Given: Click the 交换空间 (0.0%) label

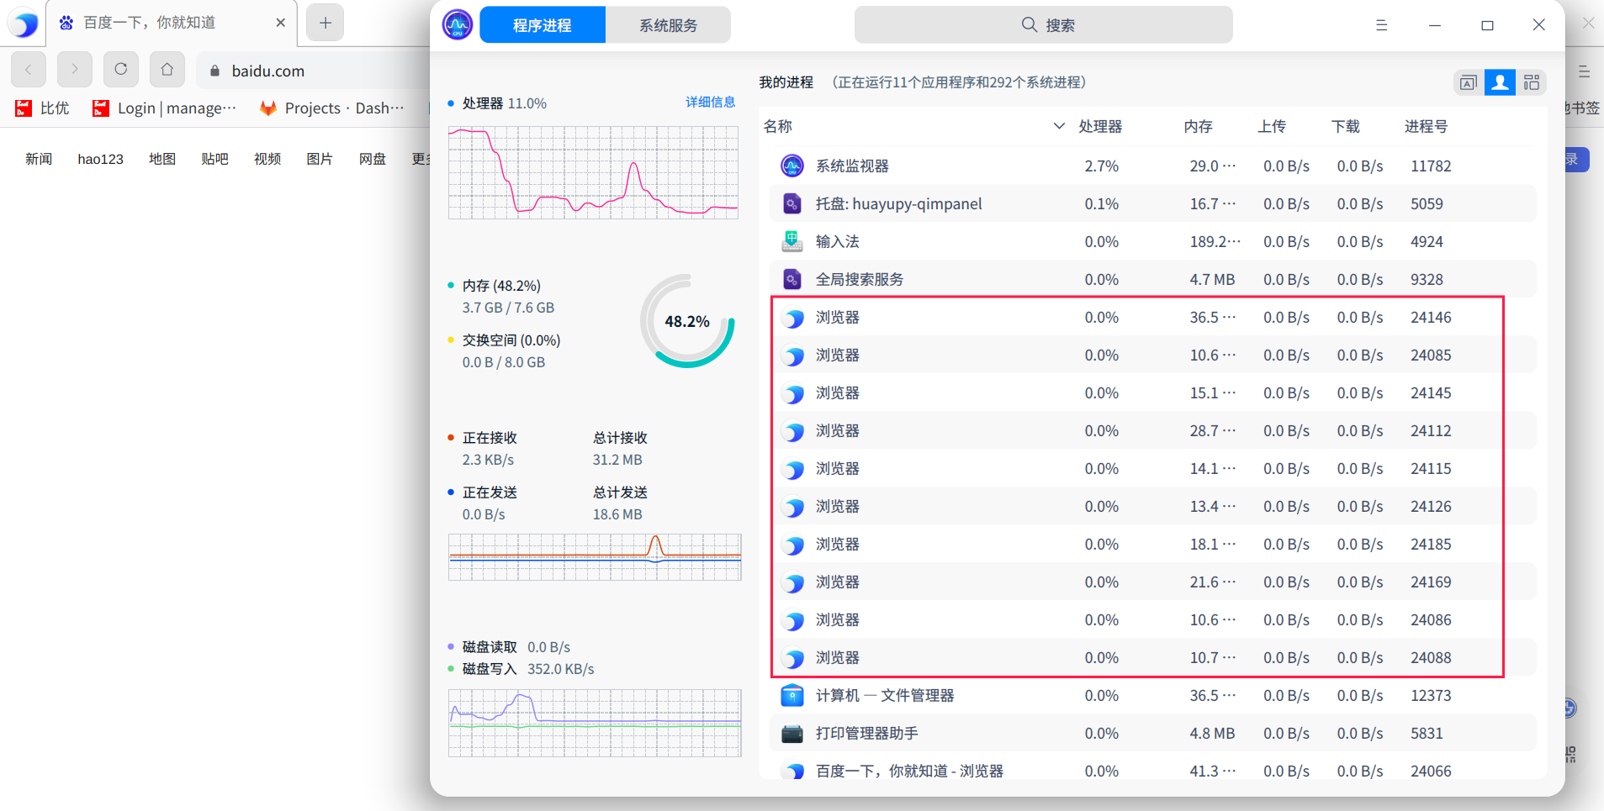Looking at the screenshot, I should (x=511, y=340).
